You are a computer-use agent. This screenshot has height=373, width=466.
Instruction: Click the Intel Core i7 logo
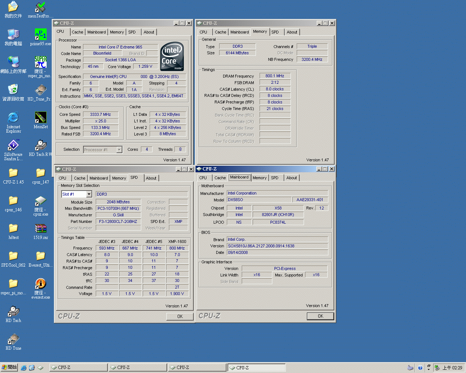[x=172, y=56]
